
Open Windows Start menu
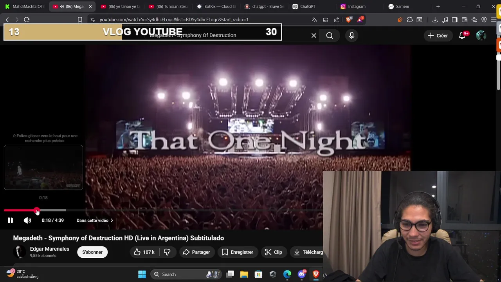coord(142,274)
